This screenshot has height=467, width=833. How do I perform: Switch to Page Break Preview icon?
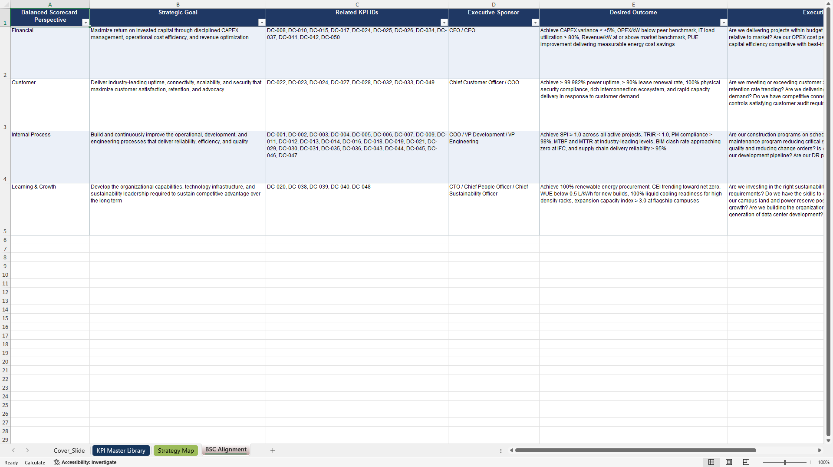coord(746,462)
